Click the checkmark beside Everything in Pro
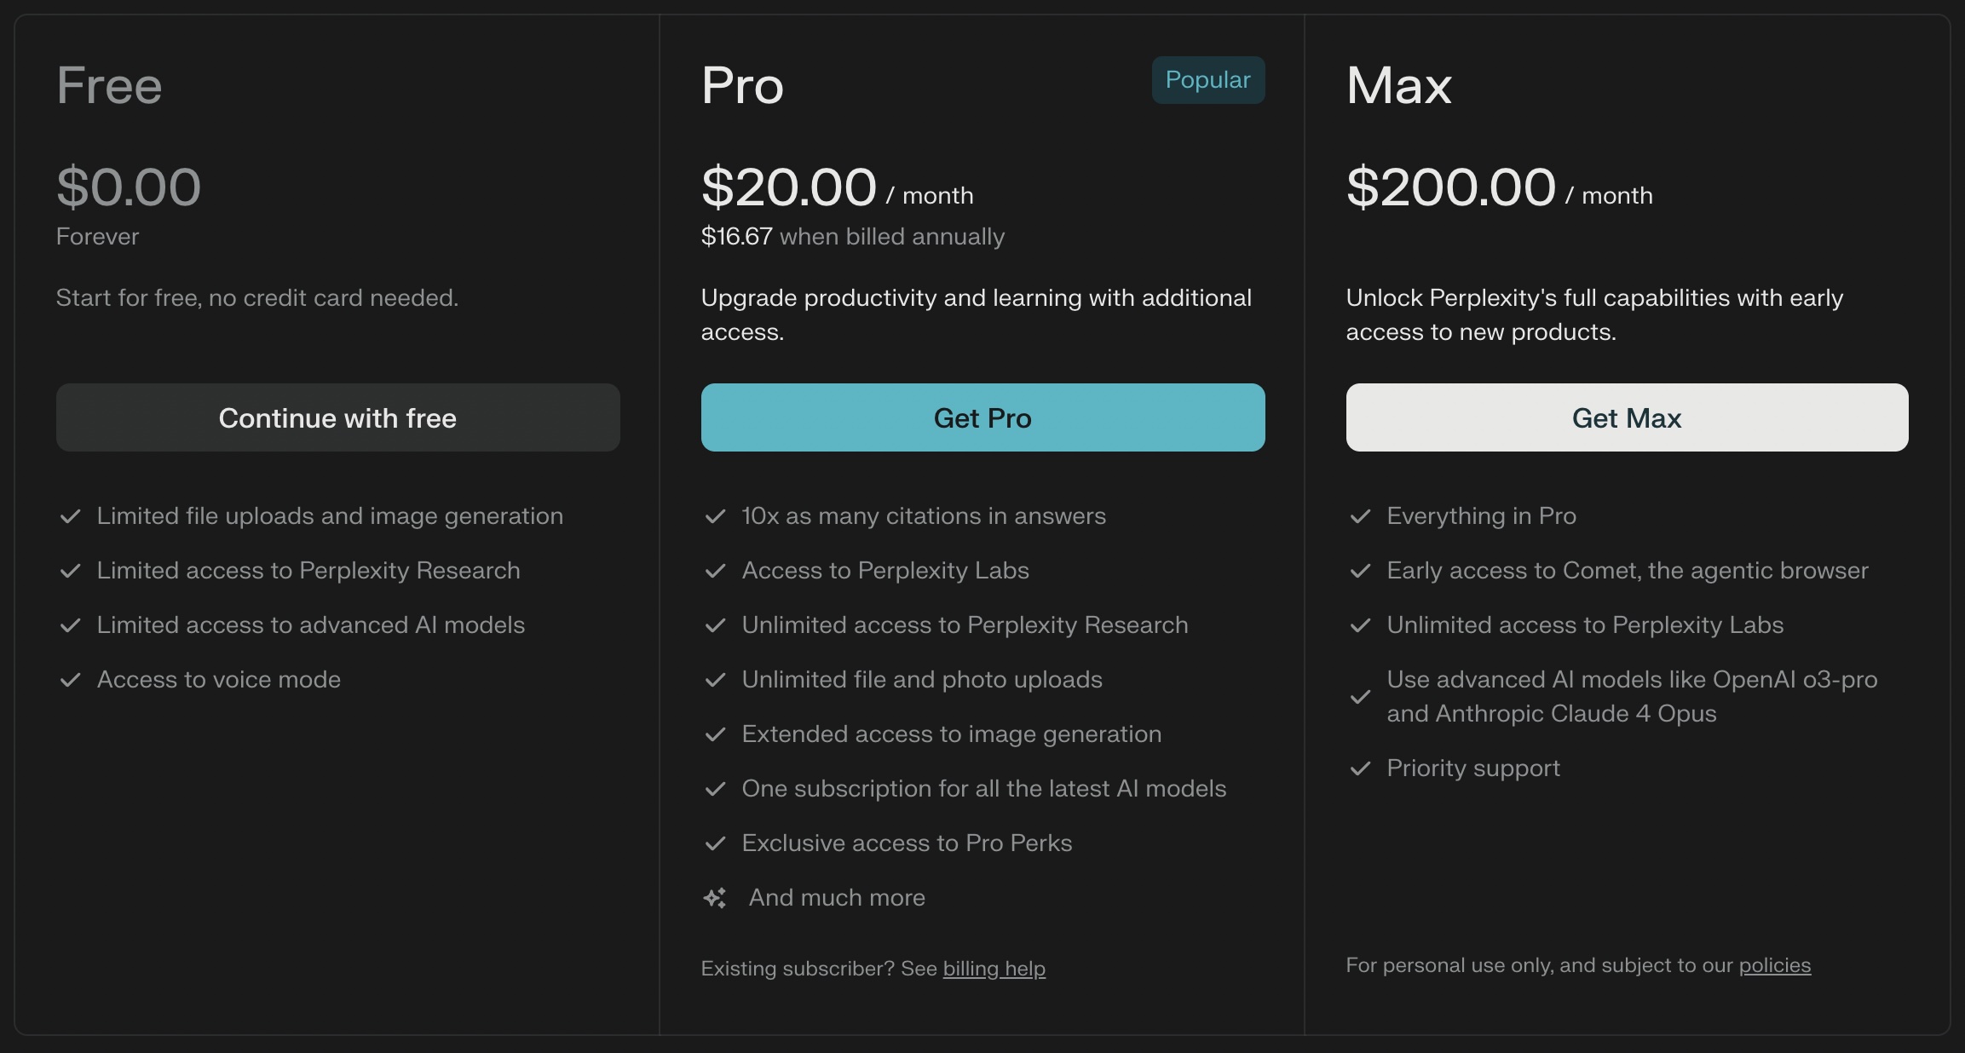Screen dimensions: 1965x1053 click(1361, 516)
